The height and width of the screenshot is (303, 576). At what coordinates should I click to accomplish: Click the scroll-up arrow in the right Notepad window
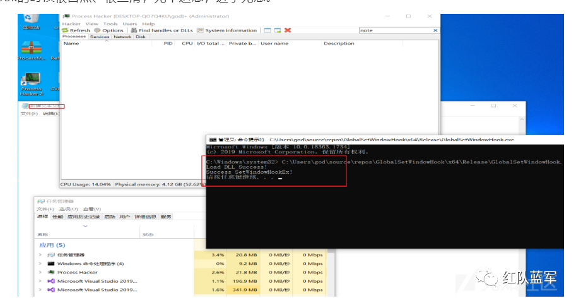pos(522,119)
